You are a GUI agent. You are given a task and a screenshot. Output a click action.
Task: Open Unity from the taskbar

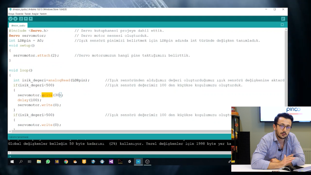tap(129, 162)
